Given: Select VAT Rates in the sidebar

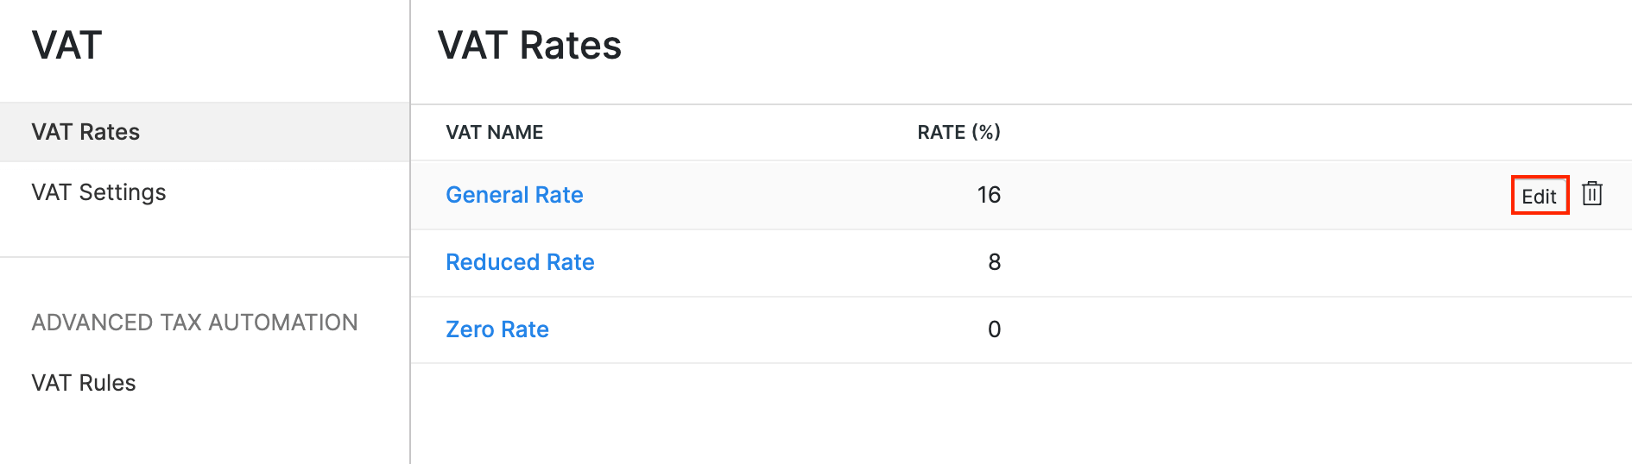Looking at the screenshot, I should click(85, 132).
